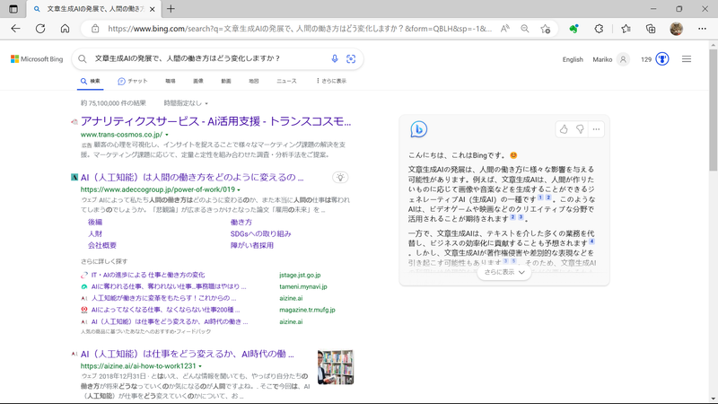Open the jstage.jst.go.jp source link
This screenshot has width=718, height=404.
coord(300,275)
